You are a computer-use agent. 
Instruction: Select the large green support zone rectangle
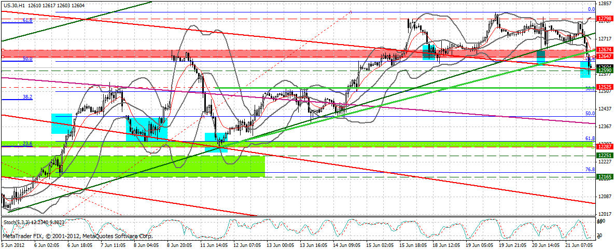click(x=133, y=167)
